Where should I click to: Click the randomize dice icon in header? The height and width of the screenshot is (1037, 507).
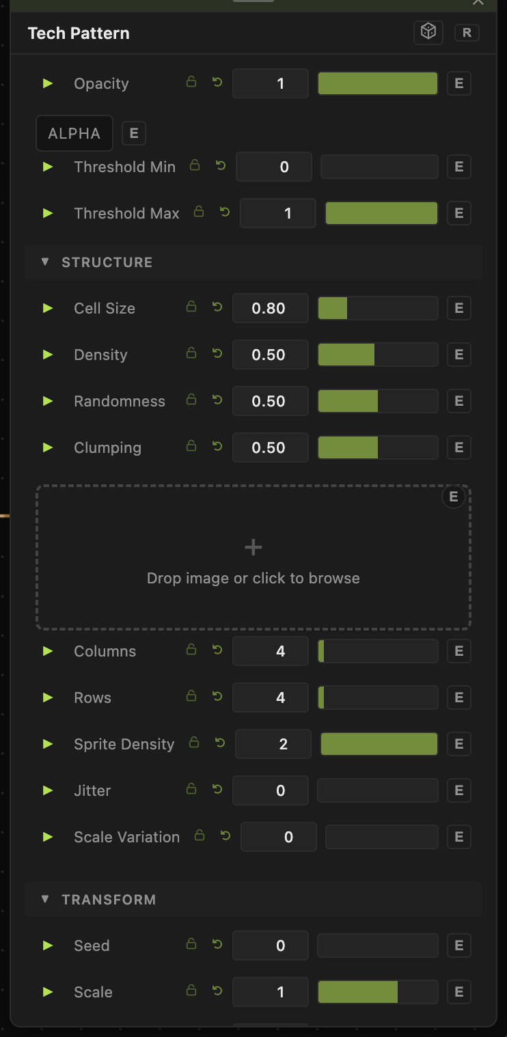pos(428,32)
